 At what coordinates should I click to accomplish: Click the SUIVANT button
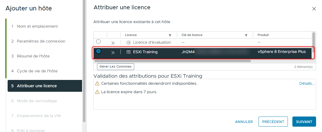coord(304,122)
